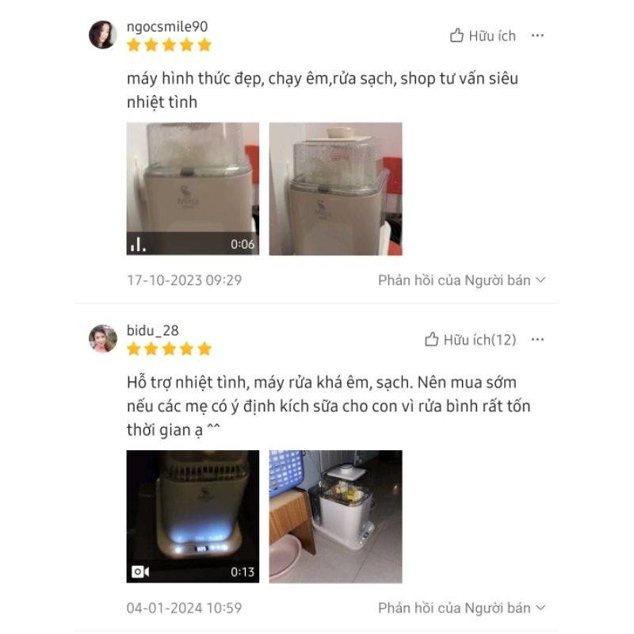This screenshot has height=634, width=634.
Task: Open ngocsmile90's profile avatar
Action: pyautogui.click(x=103, y=35)
